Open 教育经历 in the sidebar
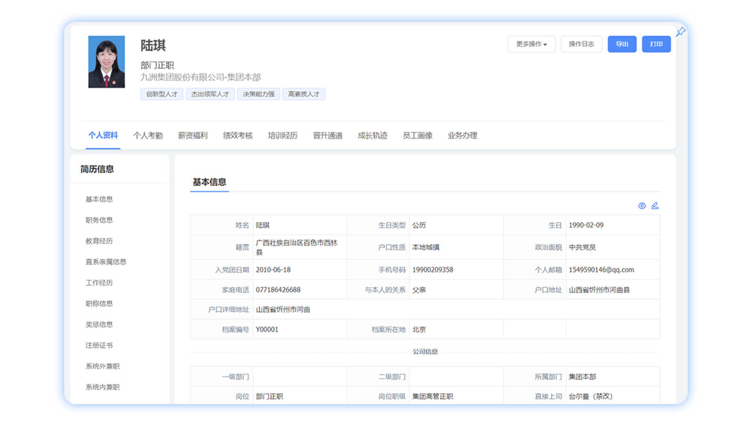 click(x=99, y=241)
